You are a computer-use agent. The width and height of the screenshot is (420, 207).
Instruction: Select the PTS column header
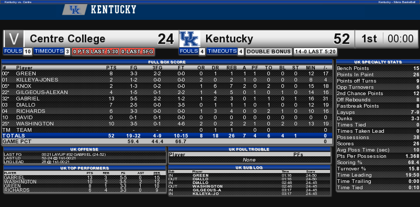point(111,68)
